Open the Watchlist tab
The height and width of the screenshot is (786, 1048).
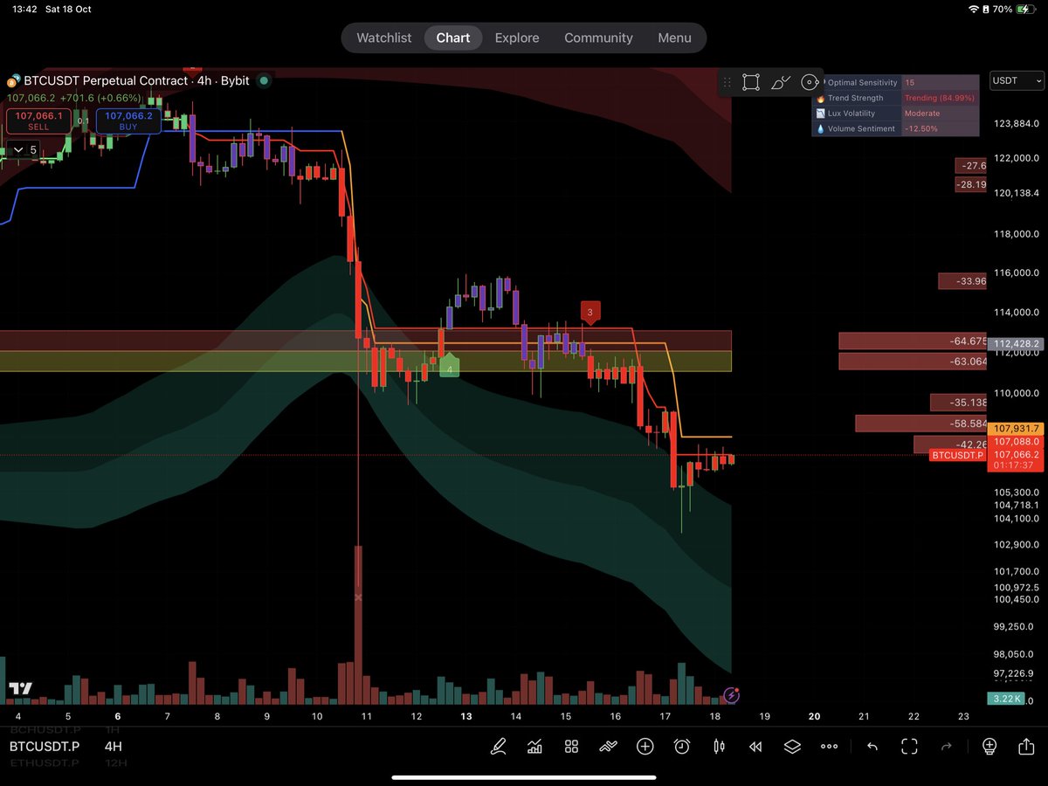pos(384,38)
